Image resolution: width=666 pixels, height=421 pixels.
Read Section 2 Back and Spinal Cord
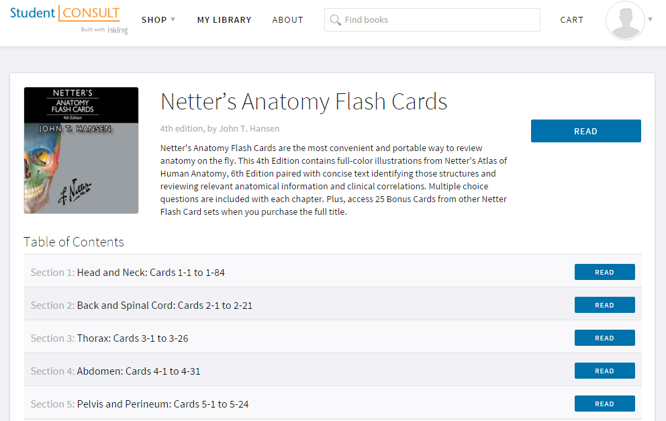(x=604, y=305)
